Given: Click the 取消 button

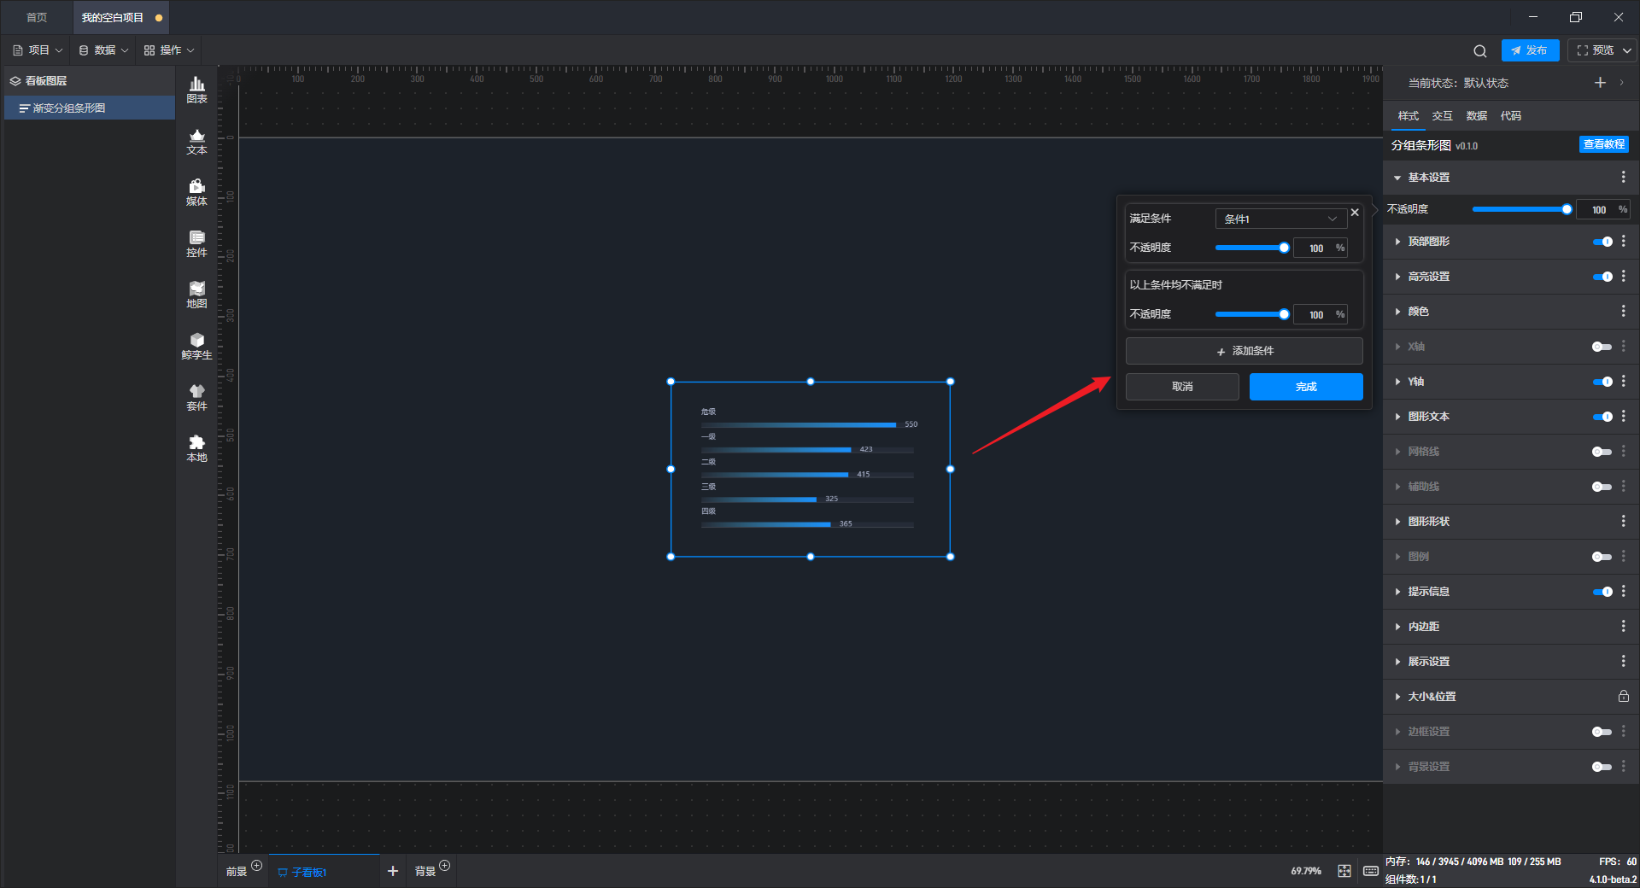Looking at the screenshot, I should click(1182, 387).
